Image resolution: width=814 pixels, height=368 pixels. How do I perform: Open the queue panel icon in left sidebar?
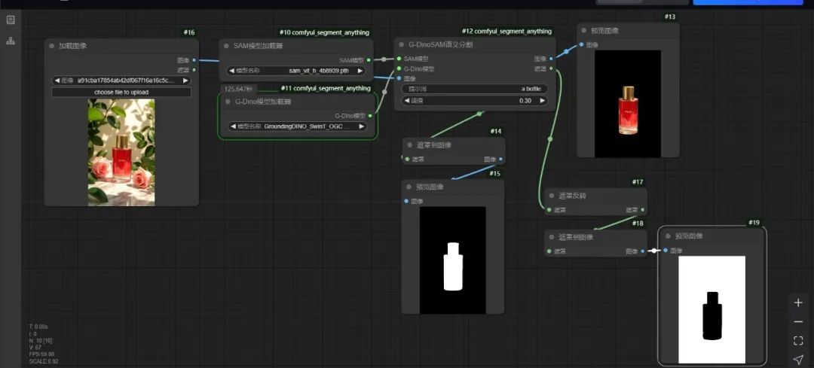click(11, 20)
